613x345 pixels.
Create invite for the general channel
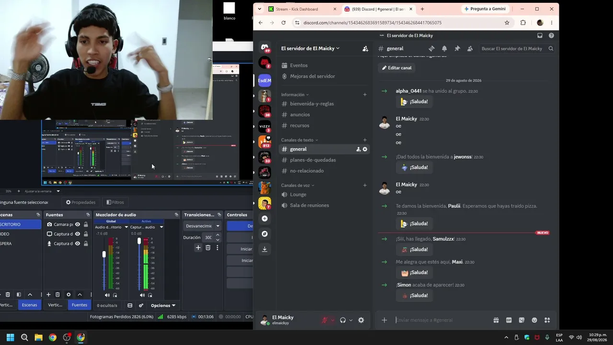point(358,149)
